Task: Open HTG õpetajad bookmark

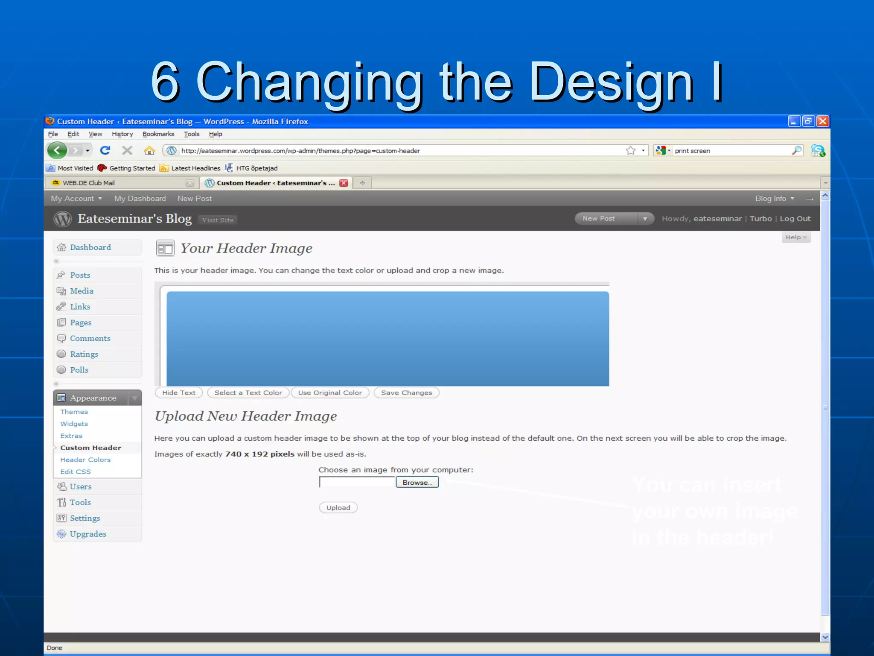Action: pyautogui.click(x=251, y=168)
